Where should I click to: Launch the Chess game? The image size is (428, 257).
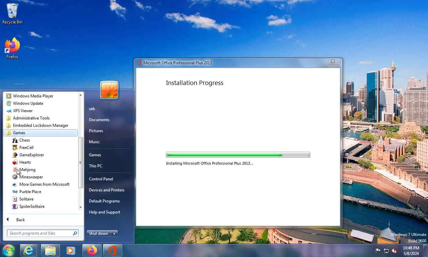(x=24, y=140)
